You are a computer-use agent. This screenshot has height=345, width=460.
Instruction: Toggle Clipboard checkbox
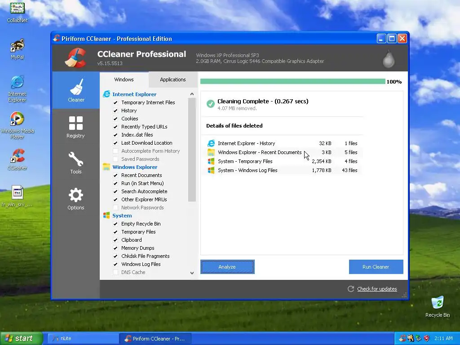[x=115, y=240]
